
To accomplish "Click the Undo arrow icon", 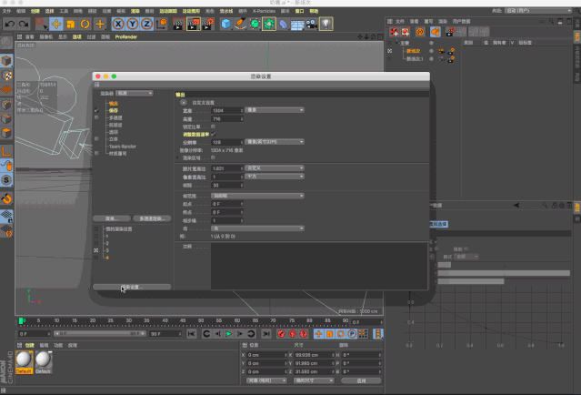I will pyautogui.click(x=10, y=25).
